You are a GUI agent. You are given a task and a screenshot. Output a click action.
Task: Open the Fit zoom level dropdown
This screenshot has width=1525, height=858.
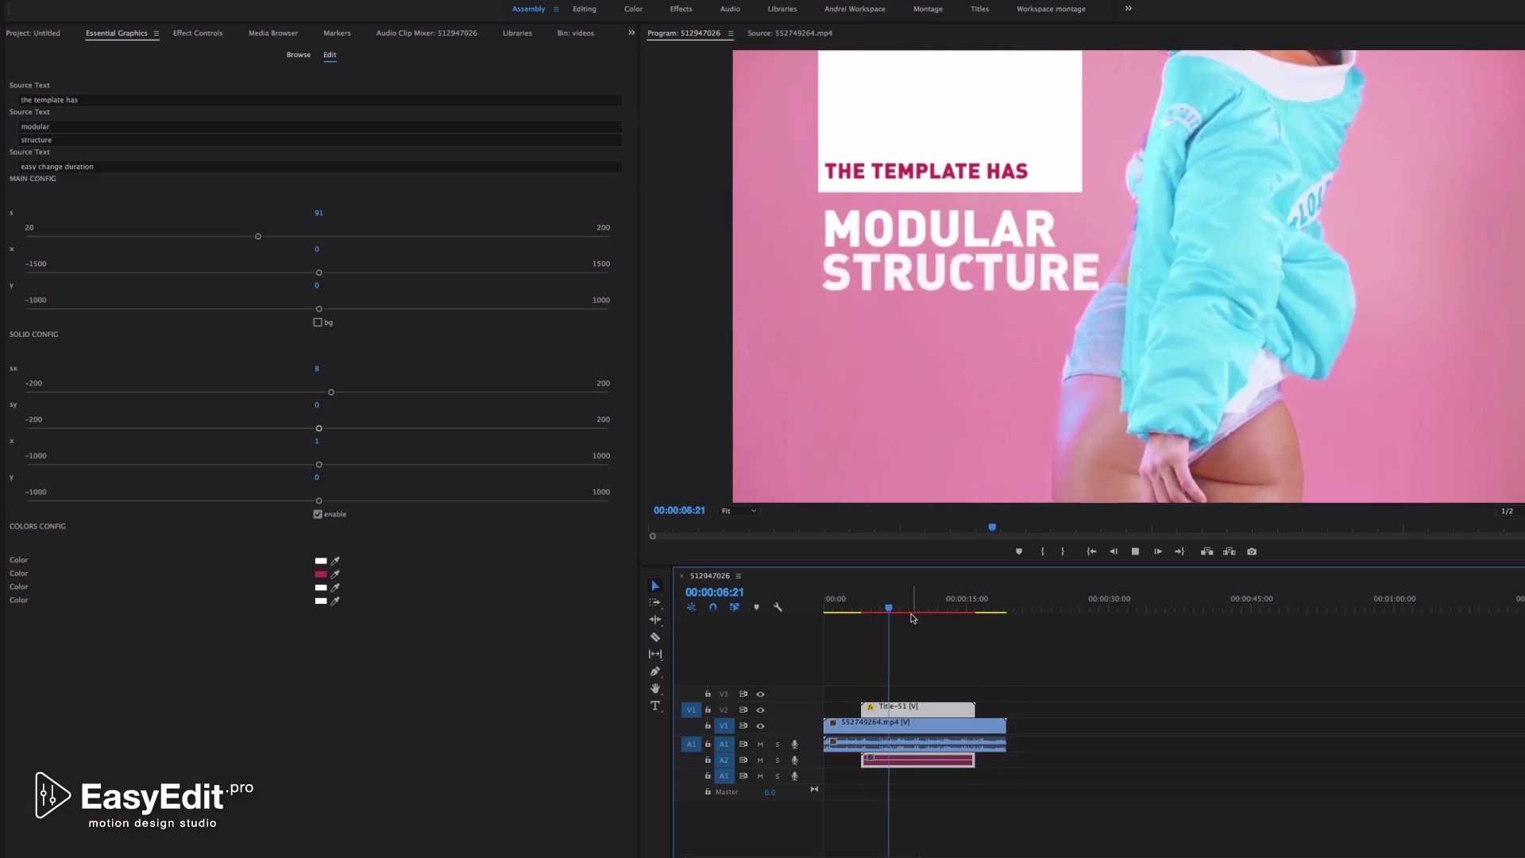(739, 511)
